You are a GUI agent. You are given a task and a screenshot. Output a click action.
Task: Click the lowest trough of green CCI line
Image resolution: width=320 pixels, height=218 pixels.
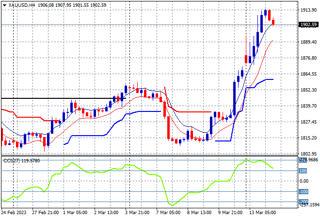pos(172,205)
